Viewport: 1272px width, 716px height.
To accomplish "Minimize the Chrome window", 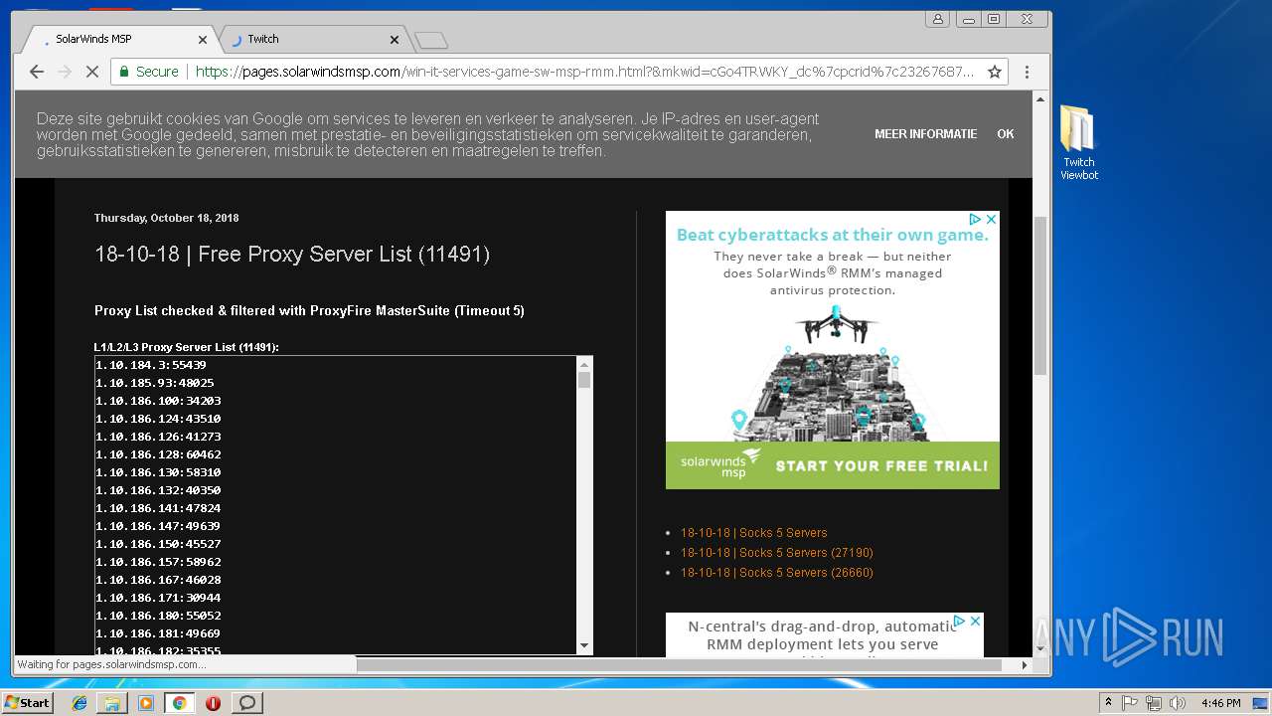I will tap(968, 19).
